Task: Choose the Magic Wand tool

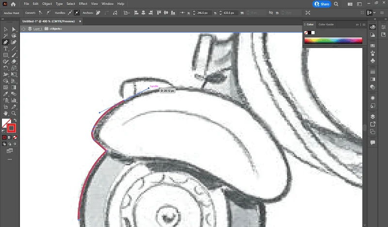Action: click(x=5, y=35)
